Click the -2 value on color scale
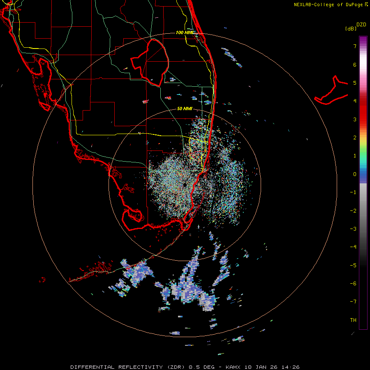This screenshot has width=370, height=370. pos(353,211)
